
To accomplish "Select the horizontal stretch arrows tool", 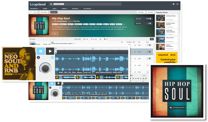I will (x=136, y=78).
